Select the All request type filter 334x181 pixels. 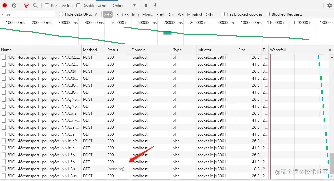97,15
